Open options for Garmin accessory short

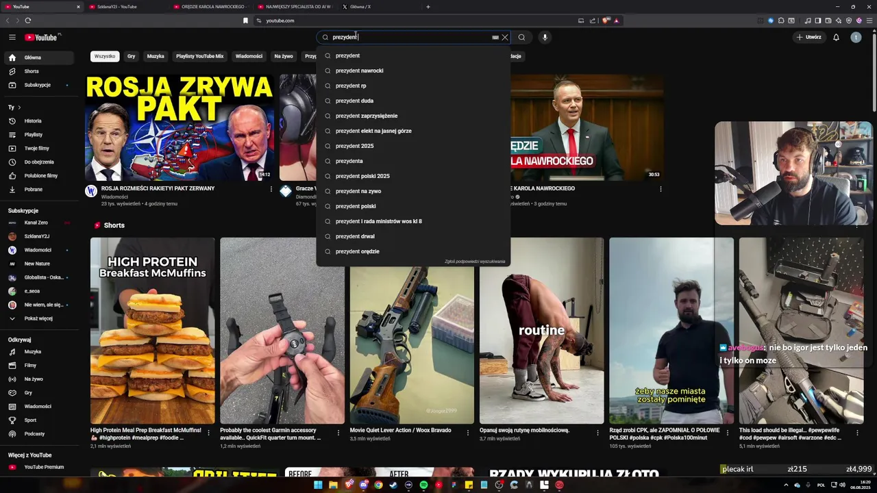point(338,433)
